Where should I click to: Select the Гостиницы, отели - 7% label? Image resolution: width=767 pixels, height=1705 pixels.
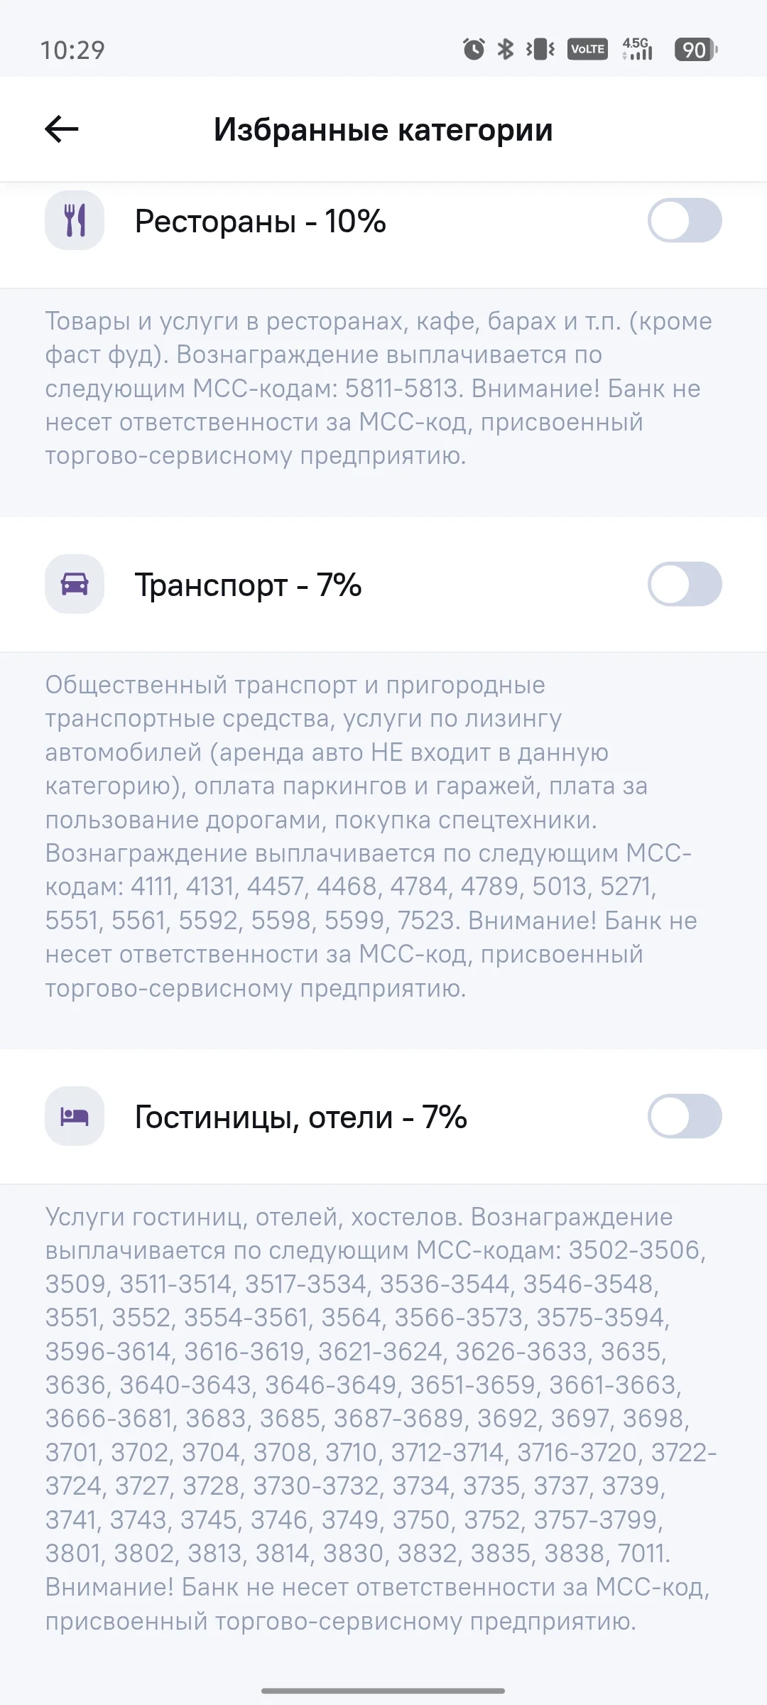click(x=300, y=1117)
